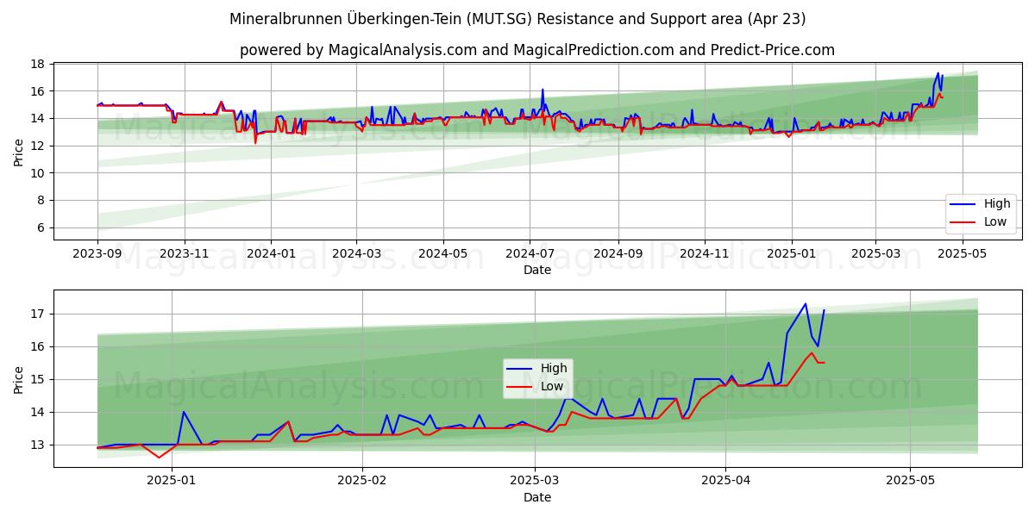Click 'High' in the top chart legend

tap(996, 204)
